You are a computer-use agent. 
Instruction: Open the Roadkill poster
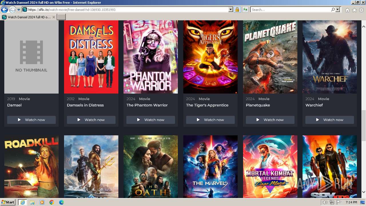[31, 167]
